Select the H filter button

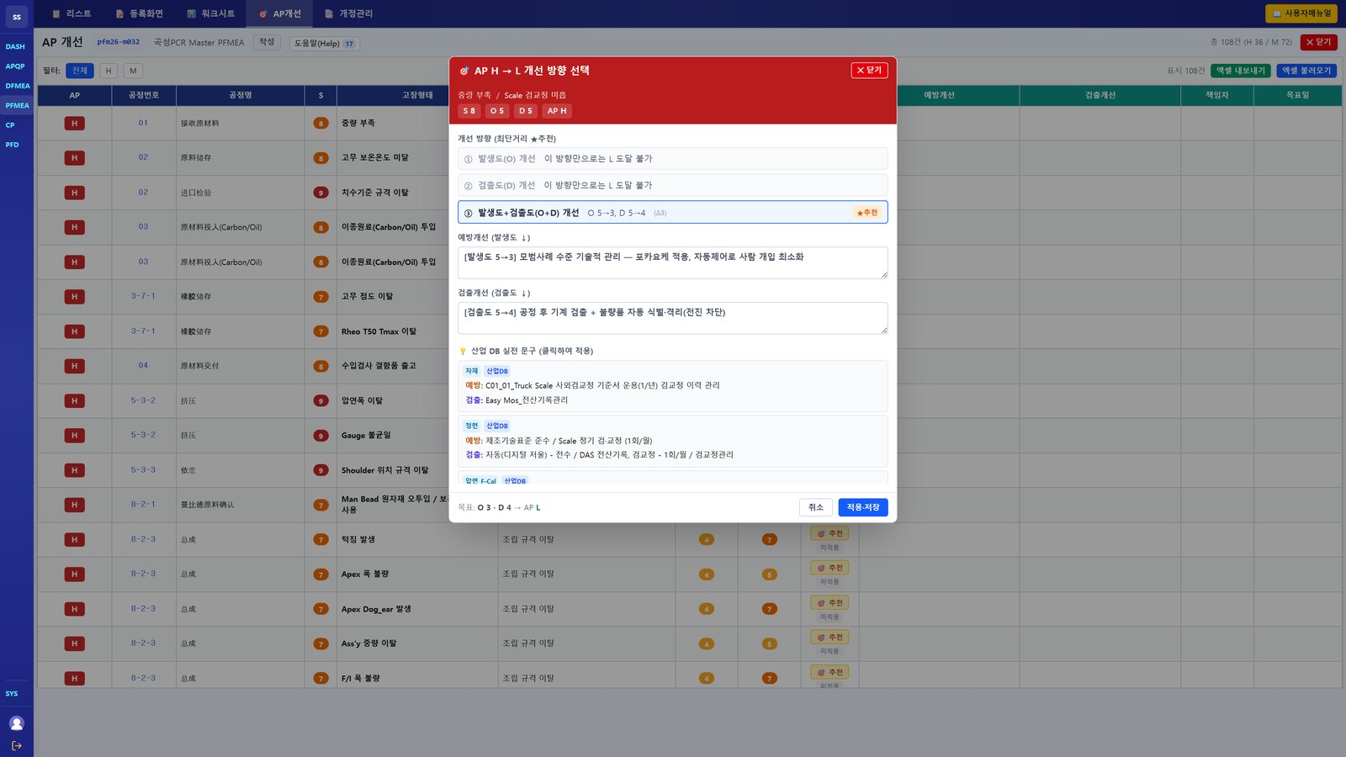click(109, 71)
